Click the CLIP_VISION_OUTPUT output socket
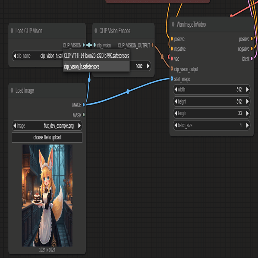This screenshot has height=258, width=258. point(153,45)
